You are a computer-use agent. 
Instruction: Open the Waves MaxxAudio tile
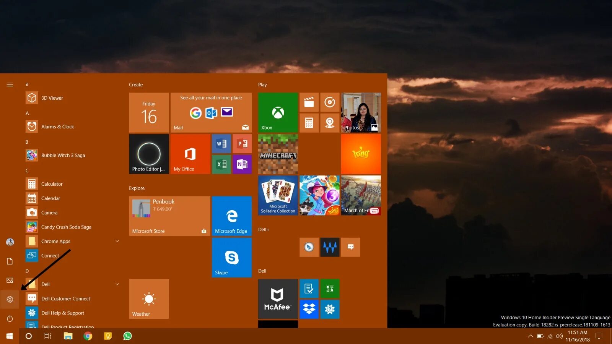330,247
